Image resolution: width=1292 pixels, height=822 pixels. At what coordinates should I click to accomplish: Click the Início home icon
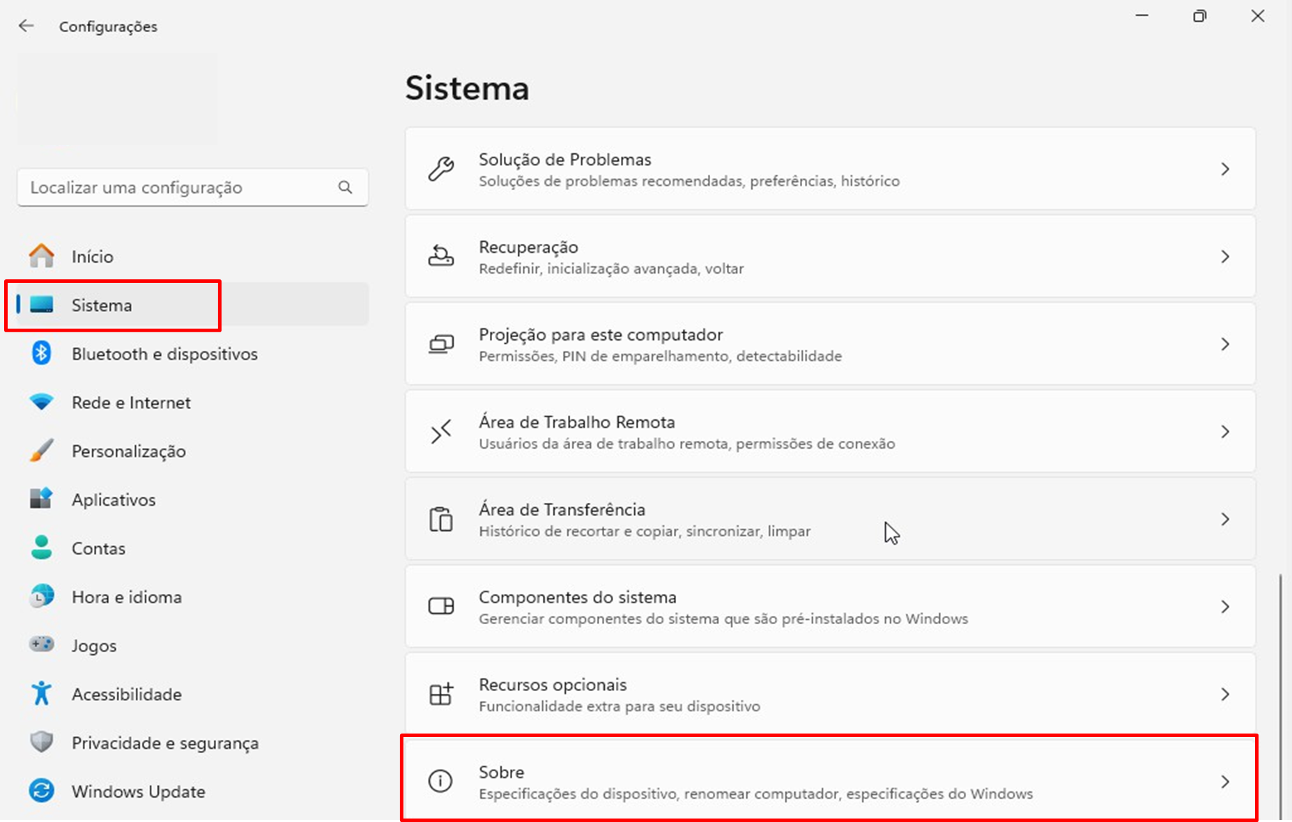[x=42, y=256]
